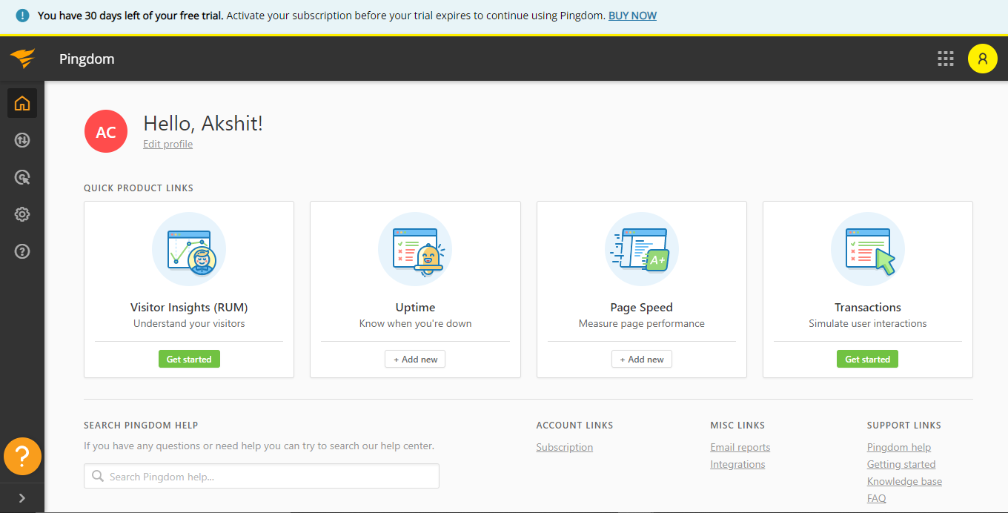
Task: Click the Page Speed card title
Action: (x=642, y=308)
